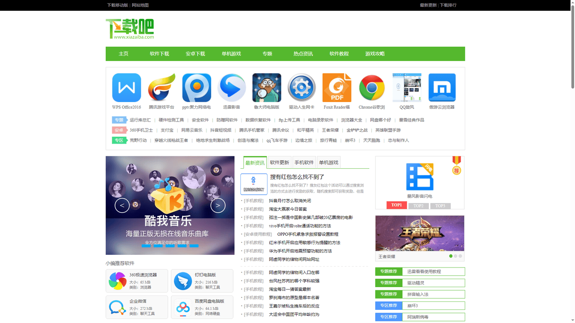Show the previous carousel slide arrow

pos(122,205)
